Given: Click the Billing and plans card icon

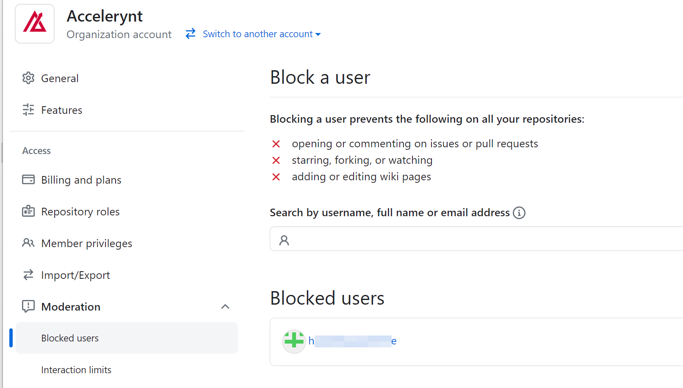Looking at the screenshot, I should pos(28,180).
